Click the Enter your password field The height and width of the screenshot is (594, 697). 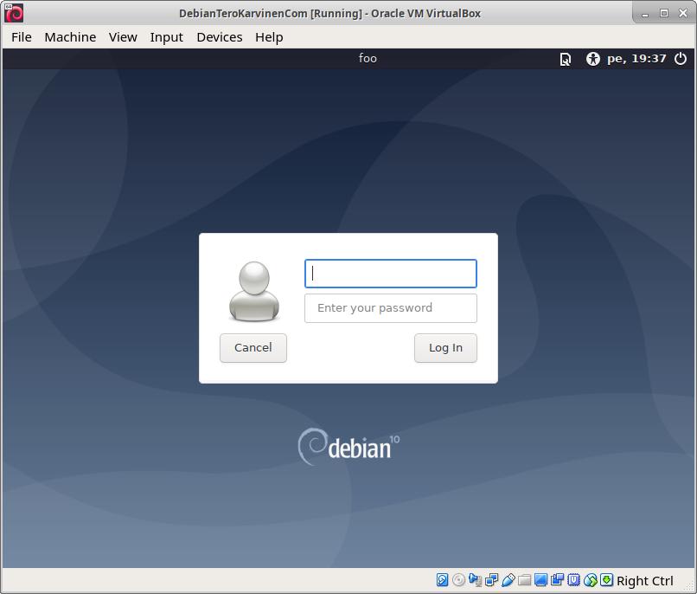390,308
